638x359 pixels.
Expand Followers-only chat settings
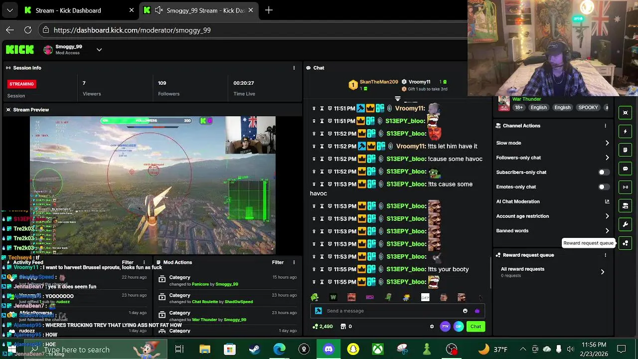tap(553, 158)
